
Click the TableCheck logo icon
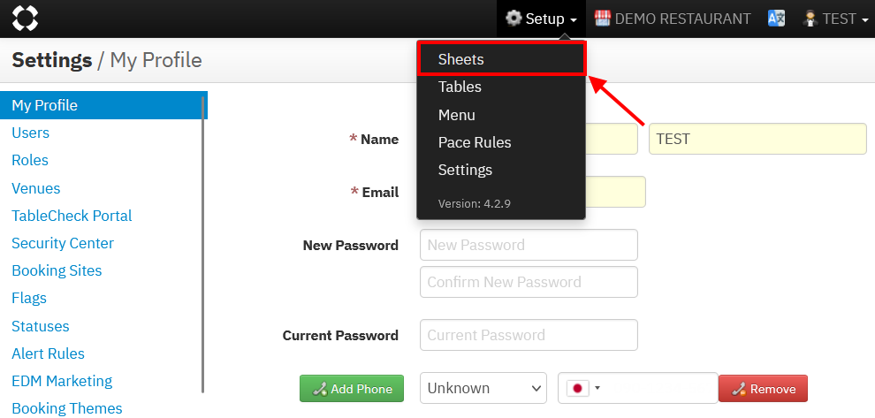[25, 19]
